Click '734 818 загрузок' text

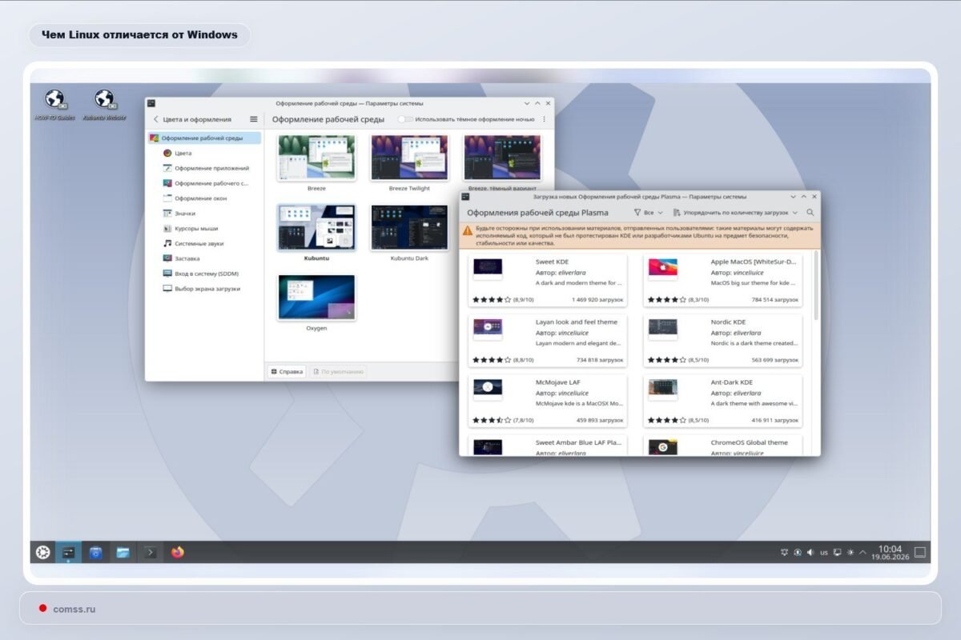point(600,360)
